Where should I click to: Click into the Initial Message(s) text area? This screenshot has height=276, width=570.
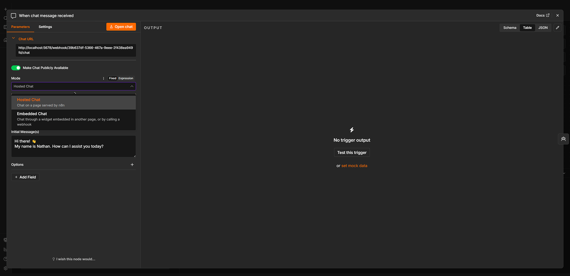73,146
